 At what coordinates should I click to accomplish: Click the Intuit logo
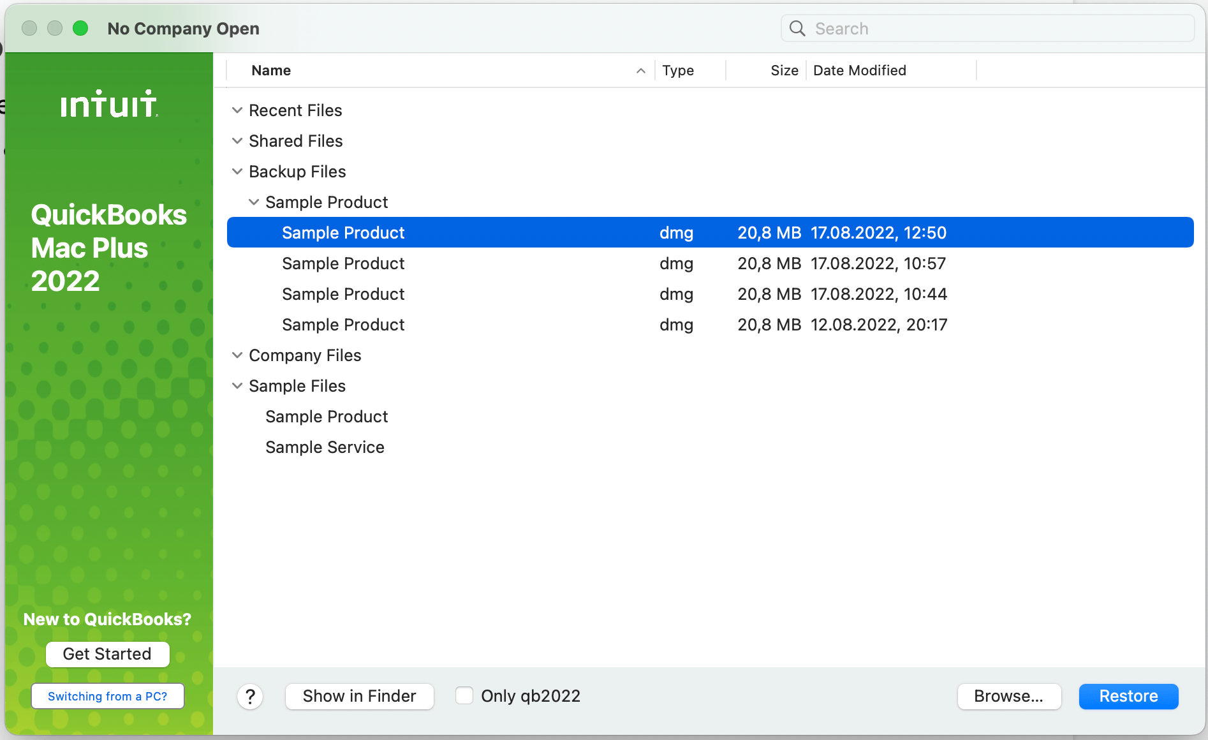(x=108, y=104)
